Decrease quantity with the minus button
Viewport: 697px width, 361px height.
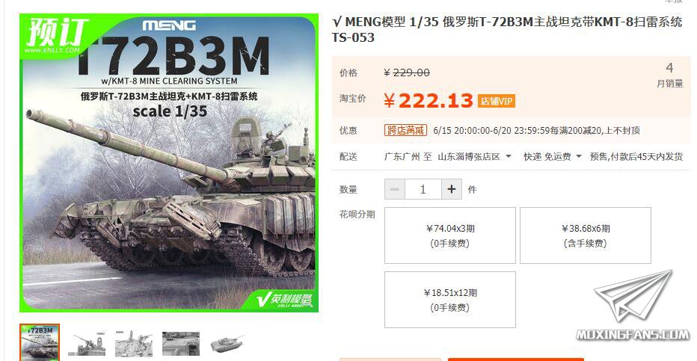(x=395, y=190)
